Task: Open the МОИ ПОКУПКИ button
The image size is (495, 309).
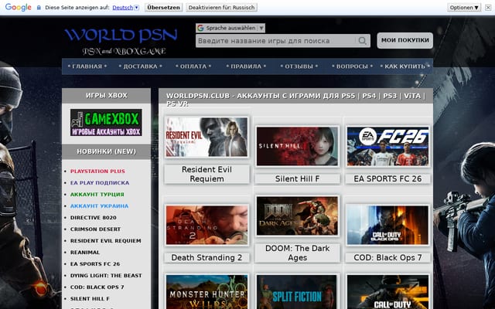Action: [405, 40]
